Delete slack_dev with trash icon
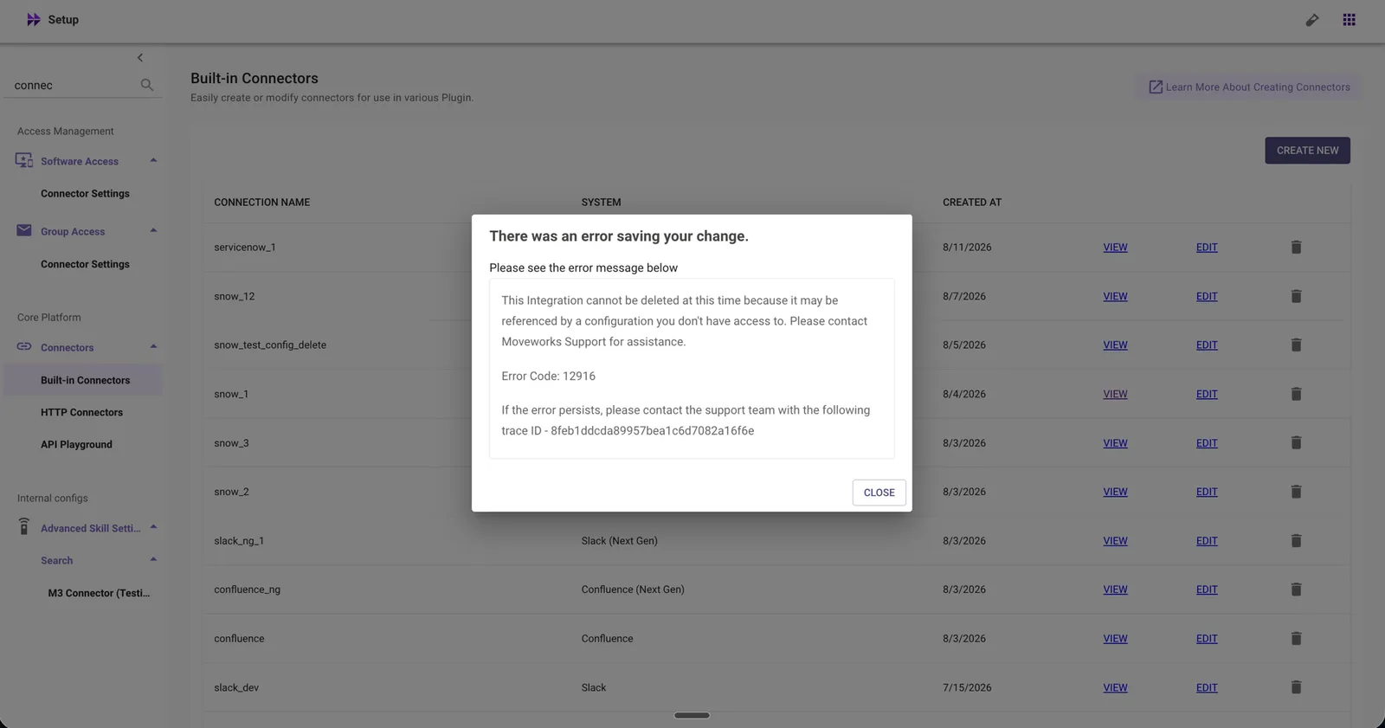The width and height of the screenshot is (1385, 728). point(1296,687)
